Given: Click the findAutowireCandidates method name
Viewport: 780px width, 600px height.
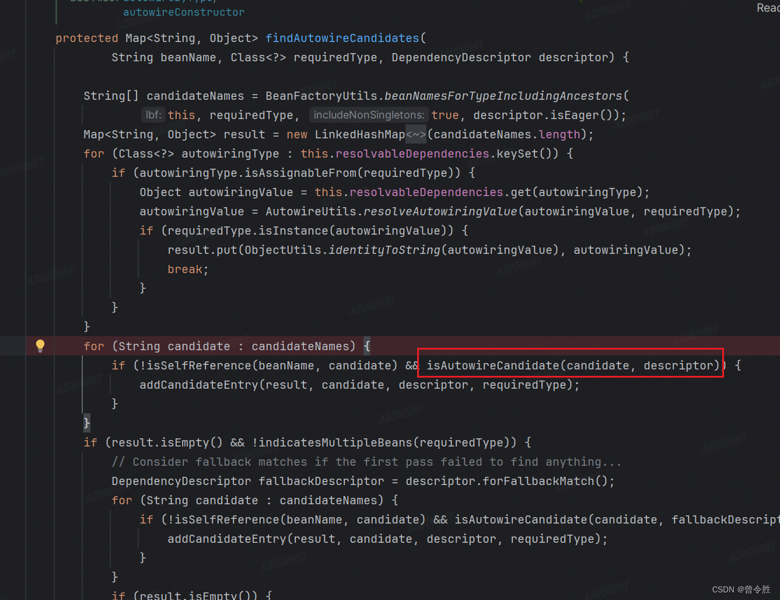Looking at the screenshot, I should pyautogui.click(x=342, y=38).
